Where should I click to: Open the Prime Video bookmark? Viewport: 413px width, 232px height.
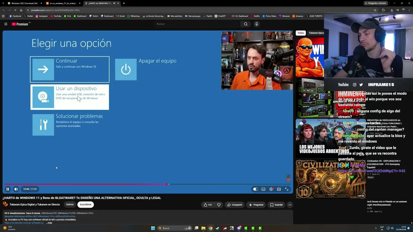point(269,16)
